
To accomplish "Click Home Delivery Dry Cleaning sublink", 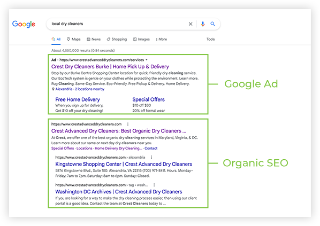I will point(118,149).
